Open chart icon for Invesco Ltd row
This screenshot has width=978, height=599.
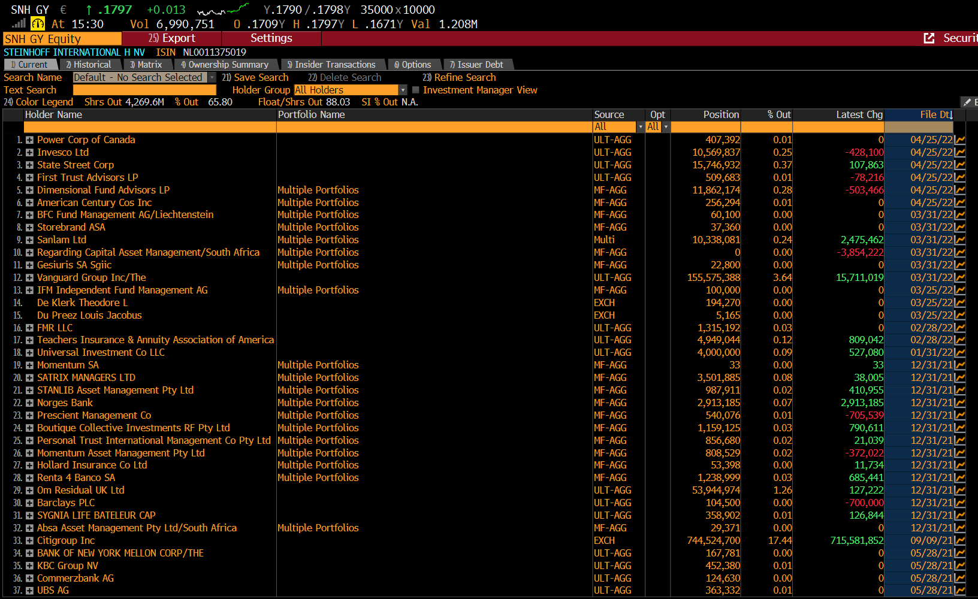[960, 152]
